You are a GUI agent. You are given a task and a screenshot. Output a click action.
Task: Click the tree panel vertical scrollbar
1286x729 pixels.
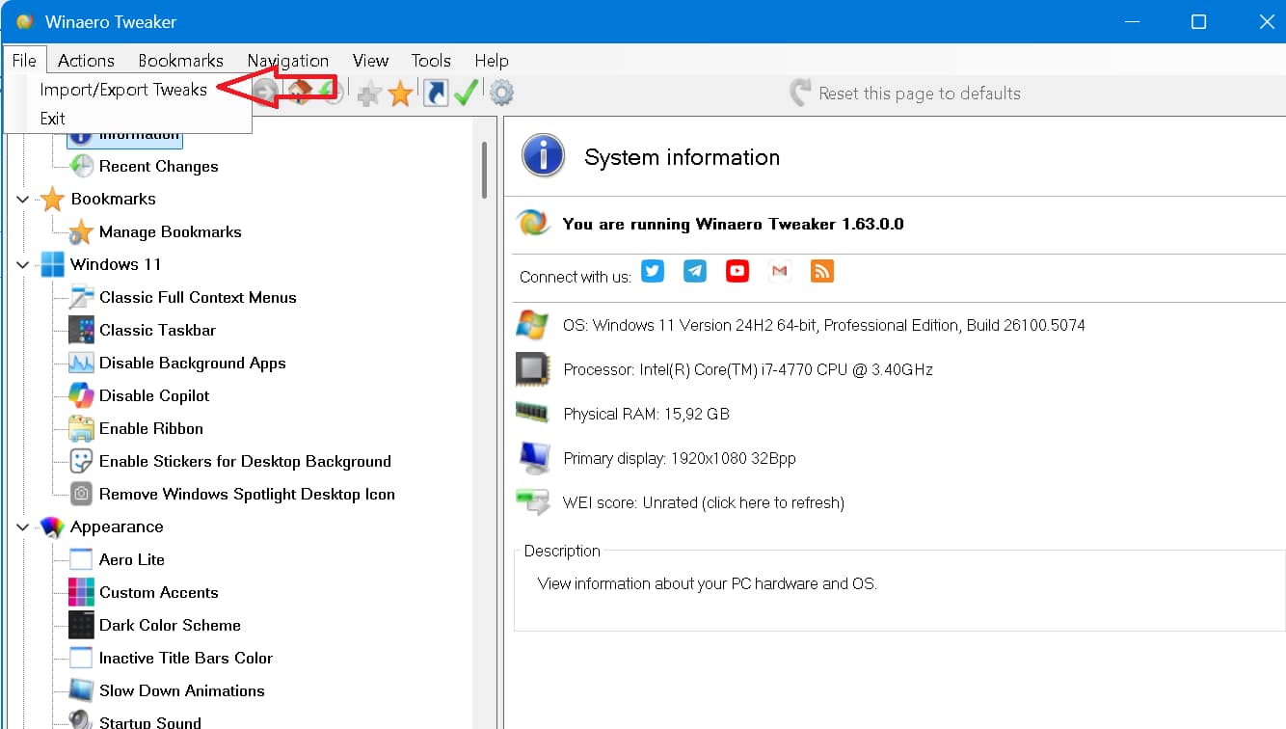(x=484, y=170)
